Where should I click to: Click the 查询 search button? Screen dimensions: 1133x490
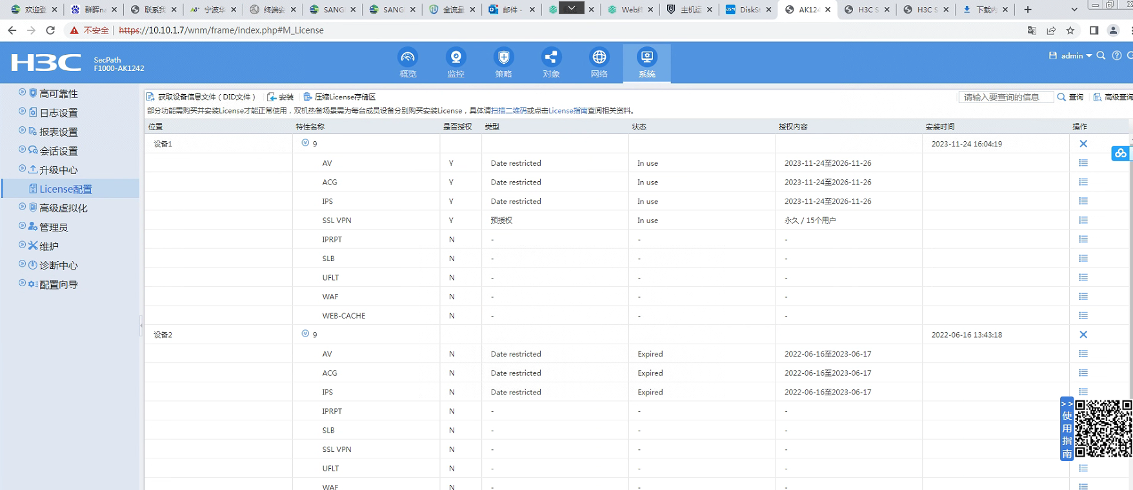pos(1070,97)
